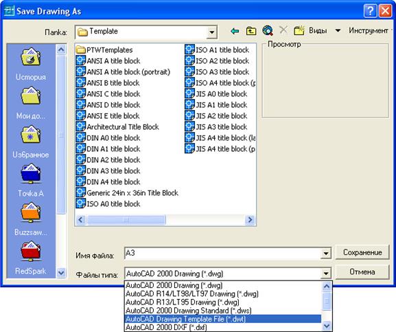Click the ISO A0 title block file icon
Viewport: 396px width, 332px height.
(x=80, y=203)
